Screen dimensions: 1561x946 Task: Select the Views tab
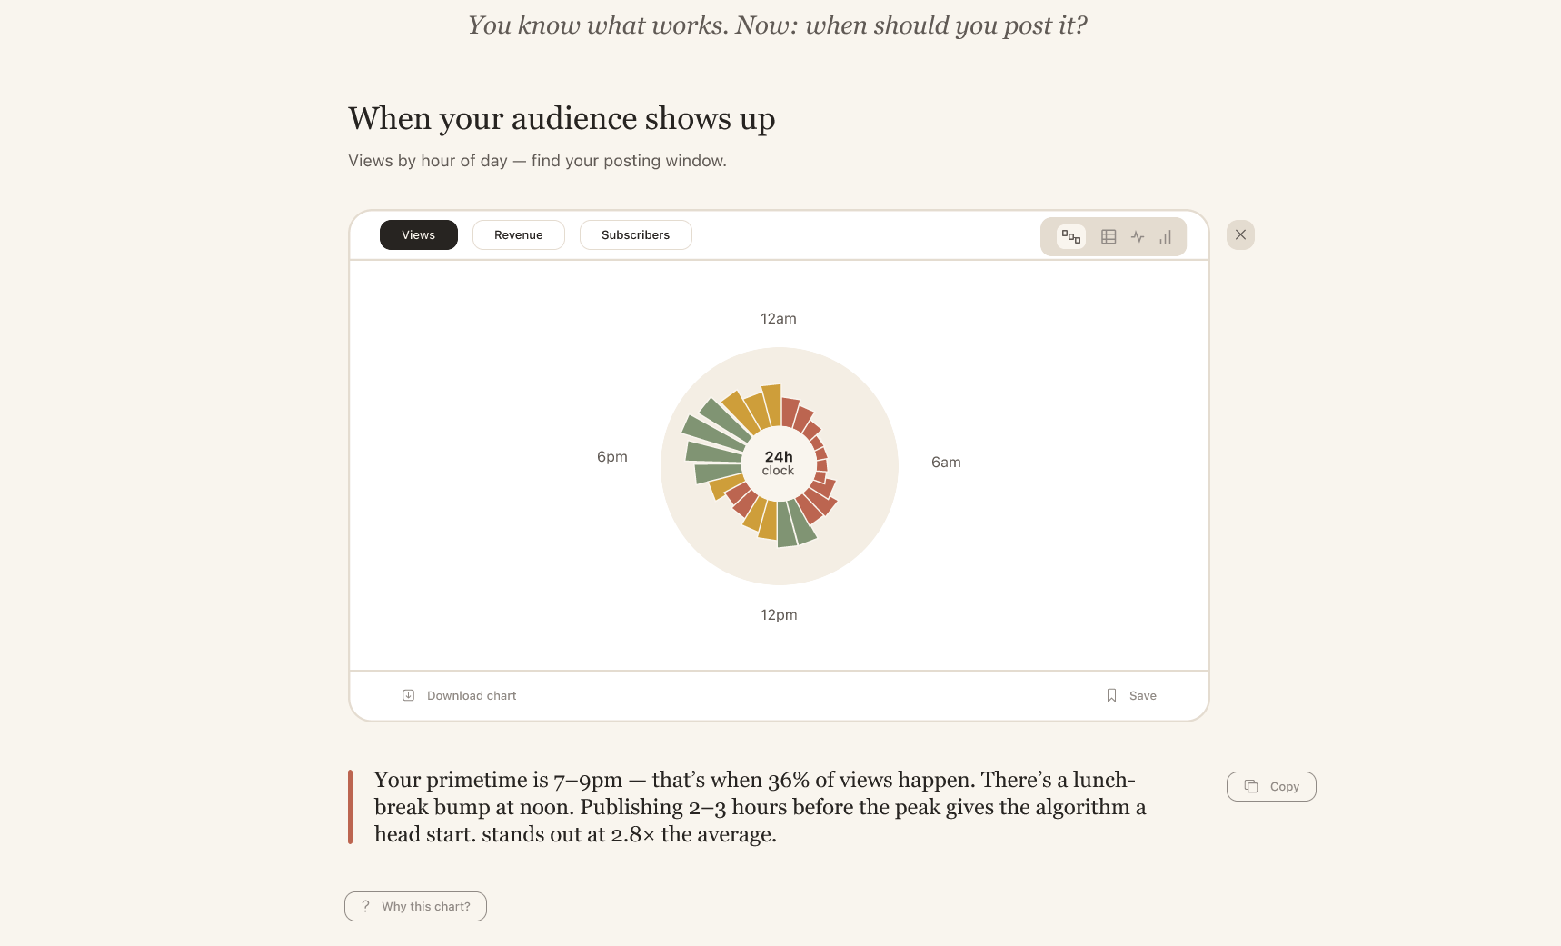418,234
